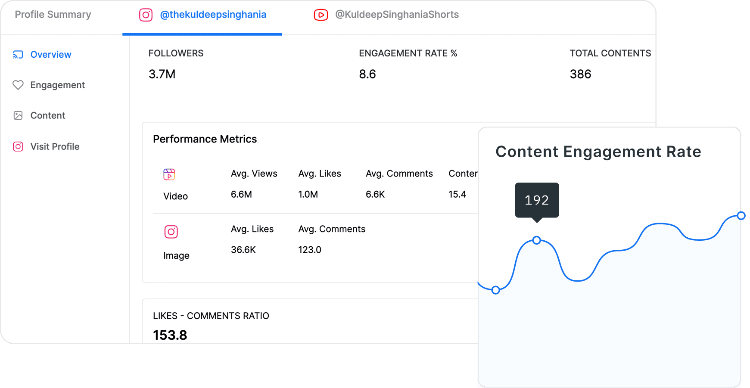Click the Instagram icon next to @thekuldeepsinghania
The image size is (750, 388).
tap(146, 14)
